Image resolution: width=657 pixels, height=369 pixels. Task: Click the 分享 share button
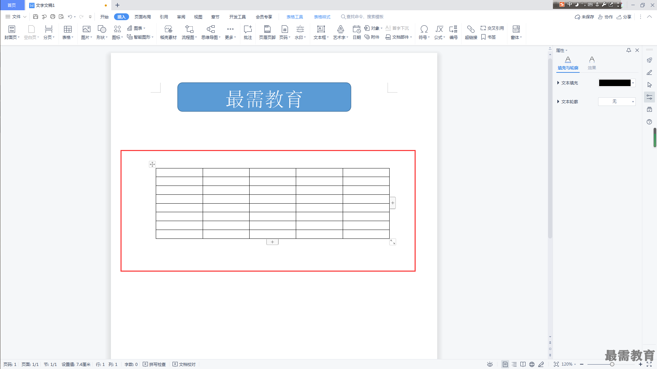coord(624,17)
